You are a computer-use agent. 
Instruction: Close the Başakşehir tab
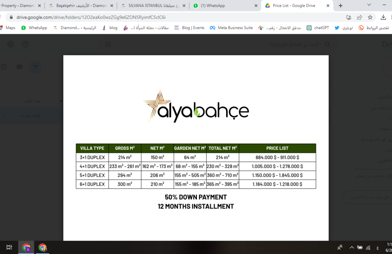[112, 5]
